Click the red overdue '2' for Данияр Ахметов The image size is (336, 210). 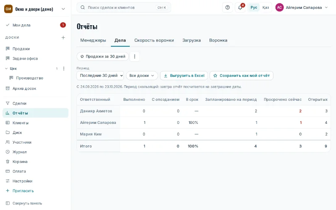coord(300,111)
